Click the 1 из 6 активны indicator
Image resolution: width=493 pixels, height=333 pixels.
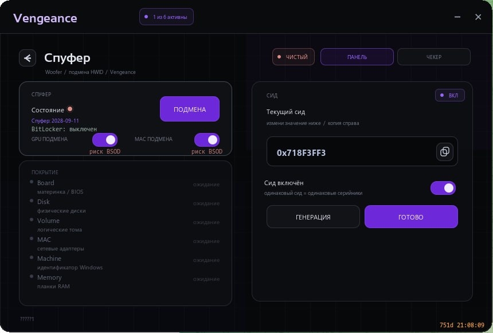point(166,17)
